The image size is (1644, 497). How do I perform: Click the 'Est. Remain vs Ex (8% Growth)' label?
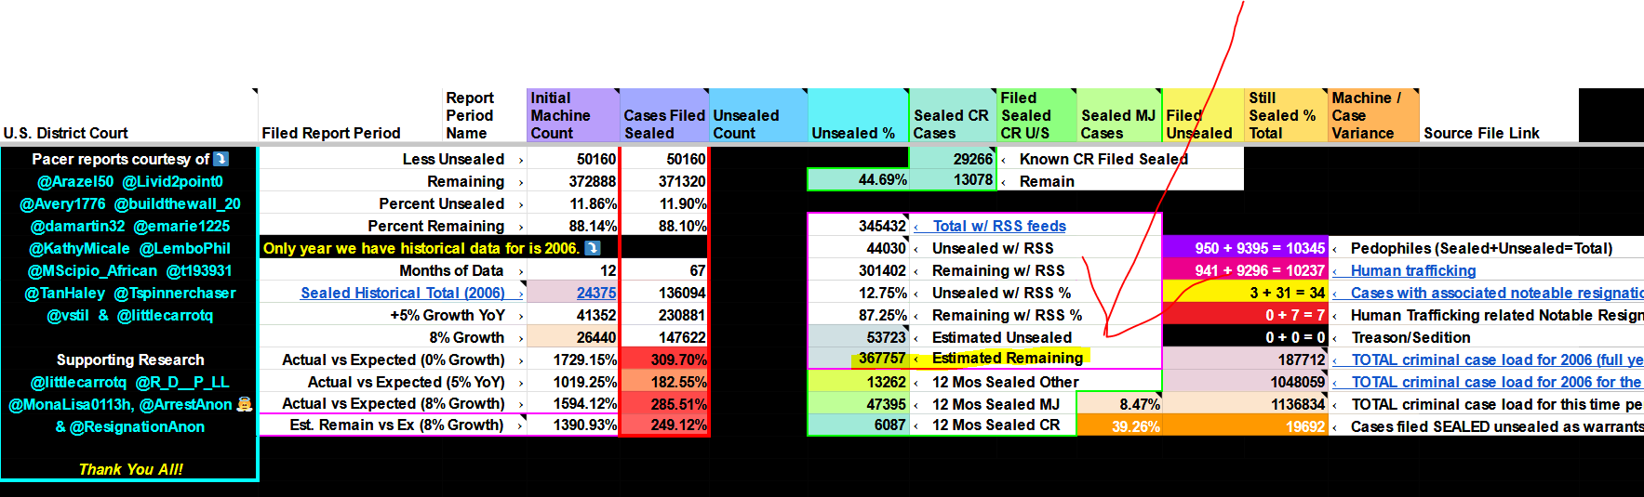[x=396, y=425]
